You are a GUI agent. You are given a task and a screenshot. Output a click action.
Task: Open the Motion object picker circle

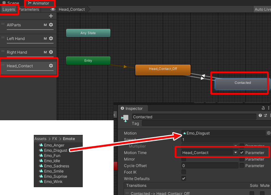pos(268,133)
